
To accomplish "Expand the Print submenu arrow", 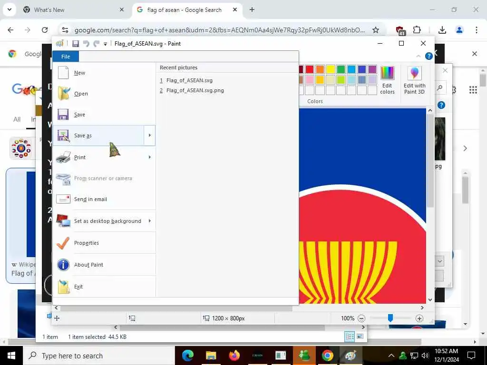I will (x=150, y=157).
